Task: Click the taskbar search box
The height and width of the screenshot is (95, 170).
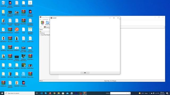Action: point(19,93)
